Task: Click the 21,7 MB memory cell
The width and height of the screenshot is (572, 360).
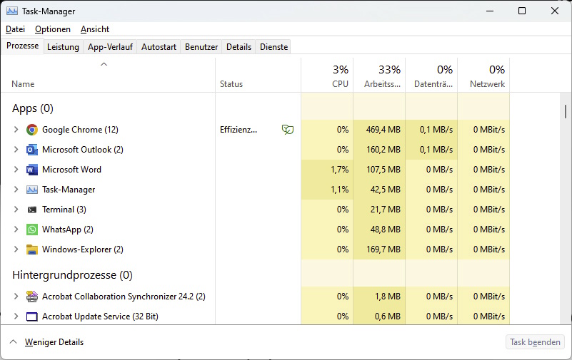Action: click(379, 210)
